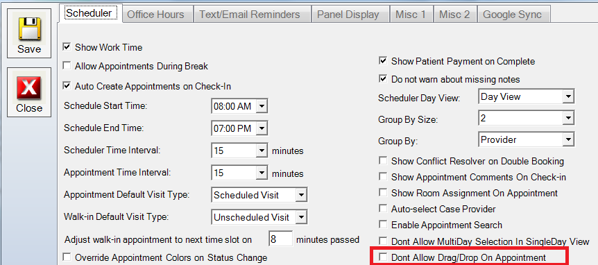The width and height of the screenshot is (598, 265).
Task: Toggle Override Appointment Colors on Status Change
Action: [67, 257]
